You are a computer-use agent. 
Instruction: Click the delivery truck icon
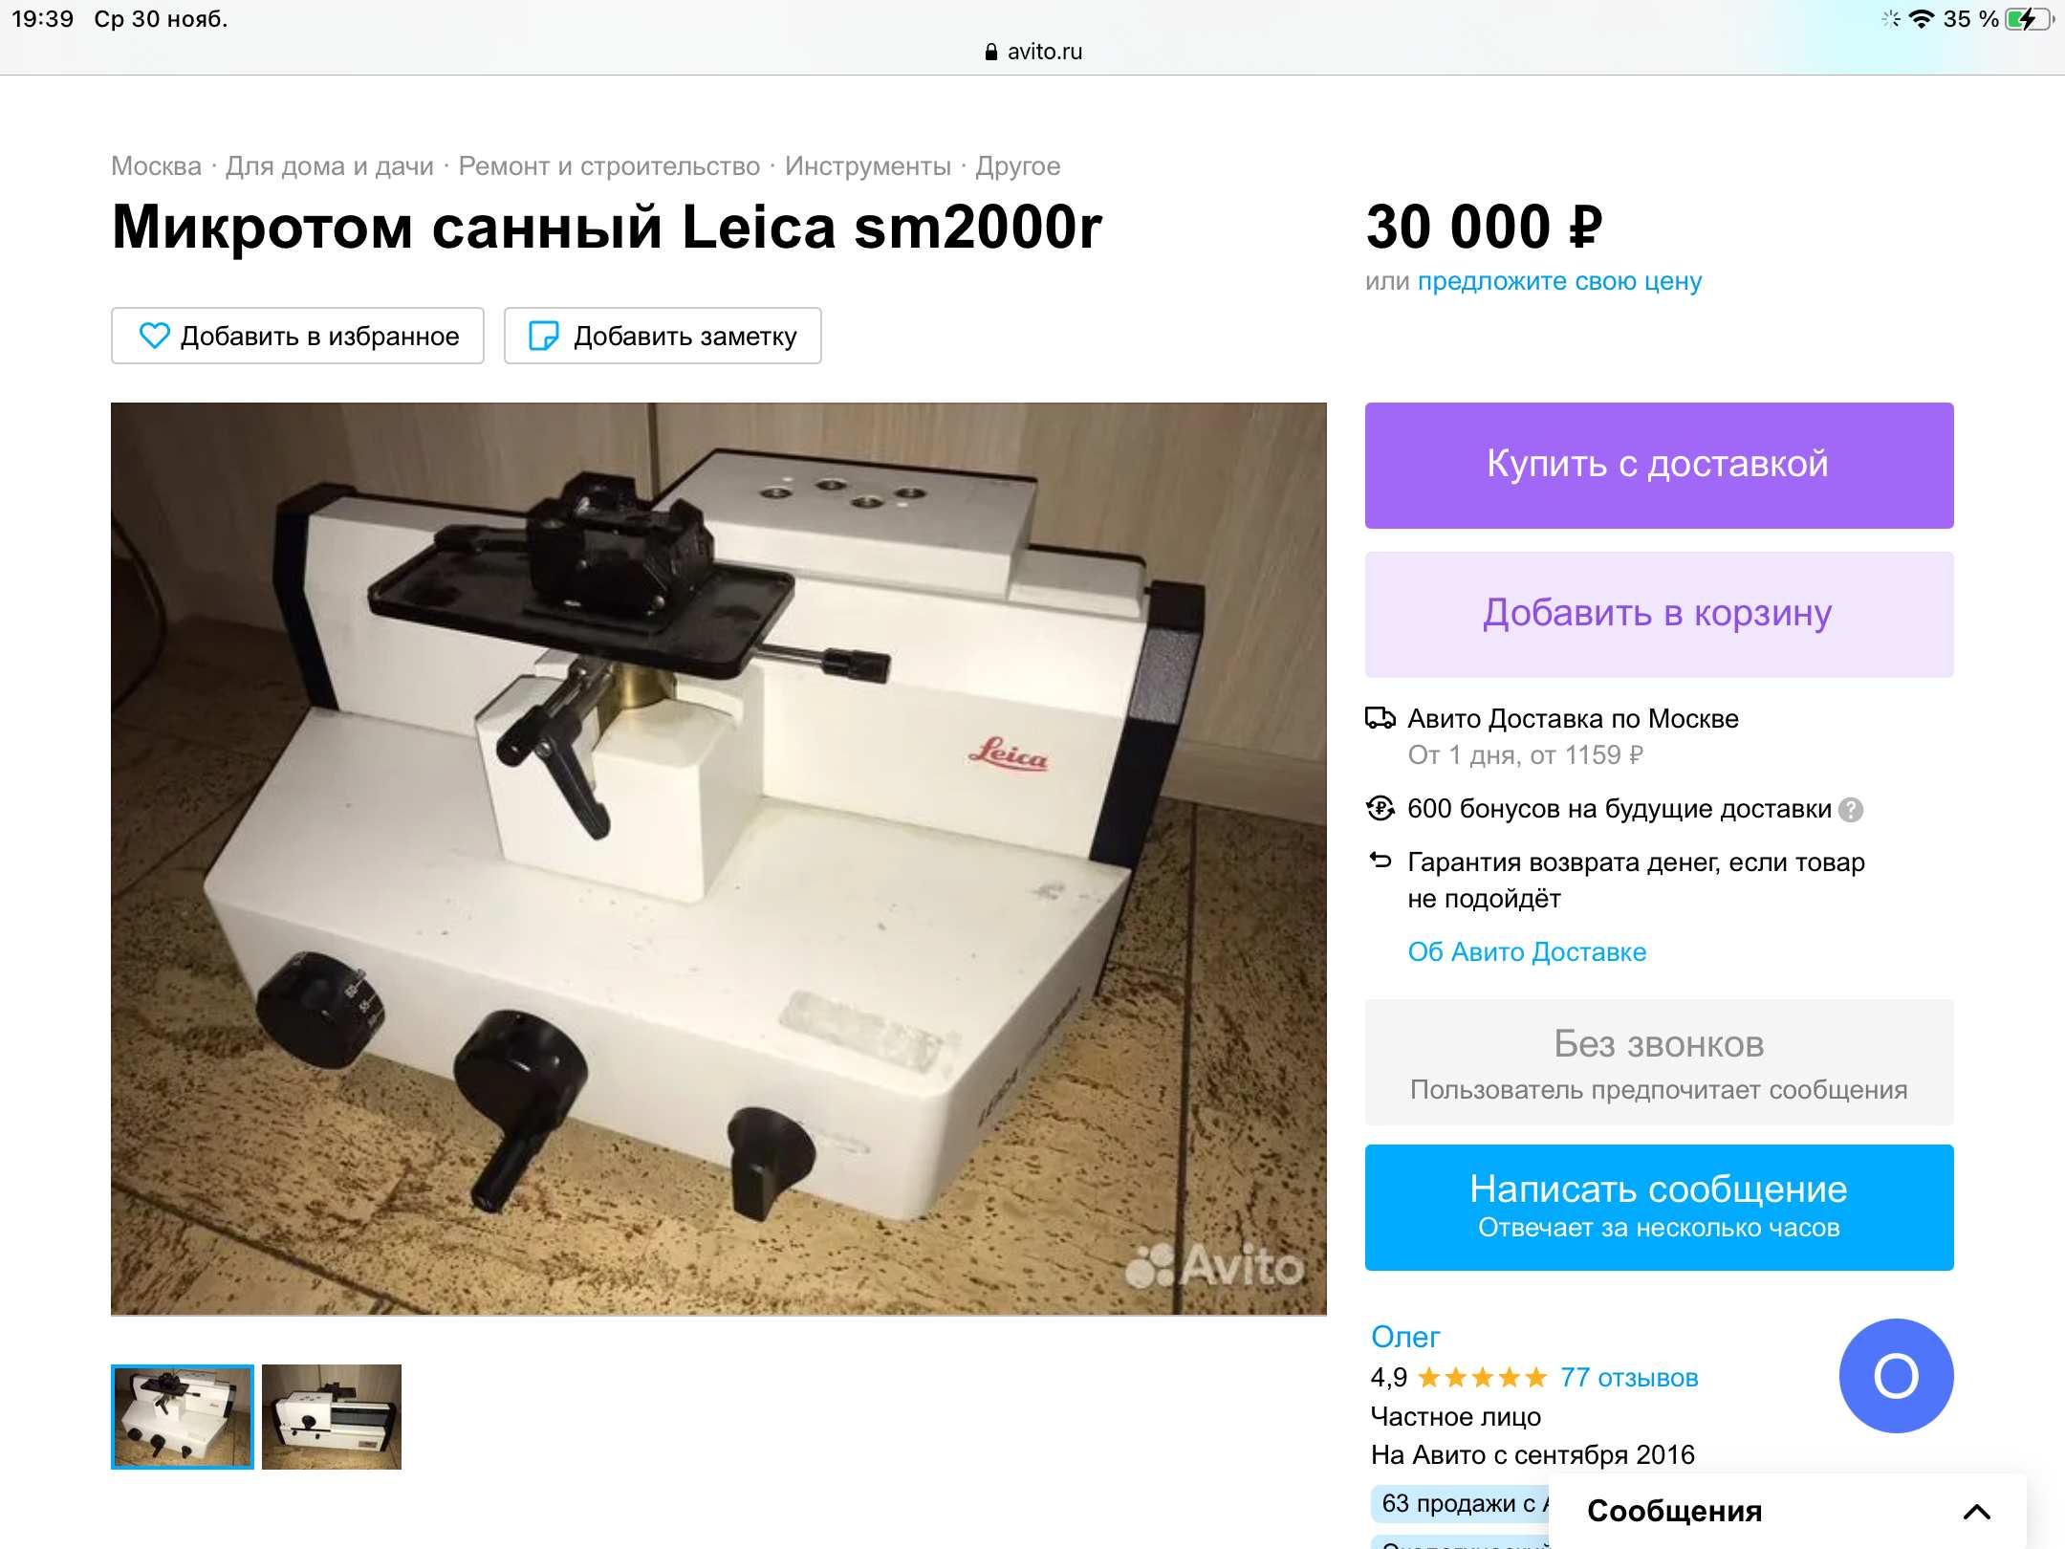tap(1380, 718)
